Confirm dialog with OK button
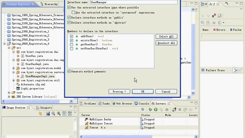Screen dimensions: 245x138 [x=143, y=92]
